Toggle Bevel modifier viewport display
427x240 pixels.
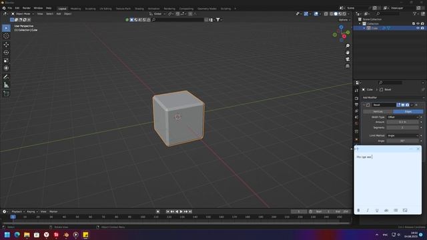(x=403, y=105)
